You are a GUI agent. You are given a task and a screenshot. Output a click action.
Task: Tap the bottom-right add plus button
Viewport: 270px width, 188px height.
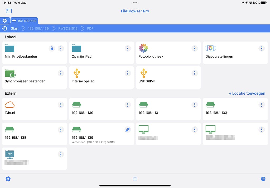tap(263, 179)
